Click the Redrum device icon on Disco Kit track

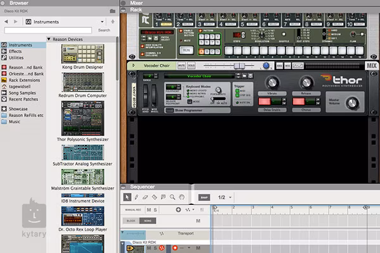(x=136, y=249)
